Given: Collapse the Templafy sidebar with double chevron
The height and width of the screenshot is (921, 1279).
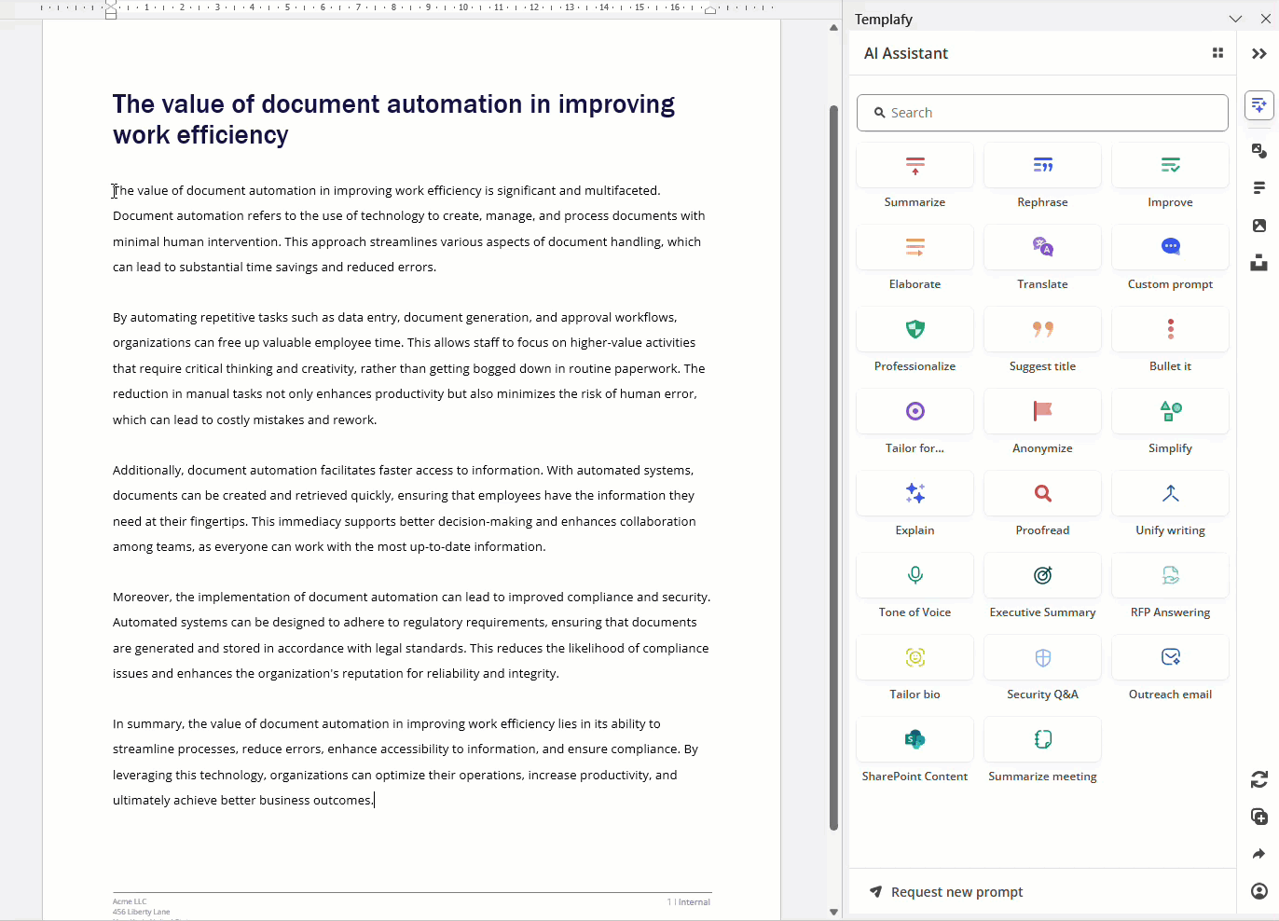Looking at the screenshot, I should (1258, 54).
